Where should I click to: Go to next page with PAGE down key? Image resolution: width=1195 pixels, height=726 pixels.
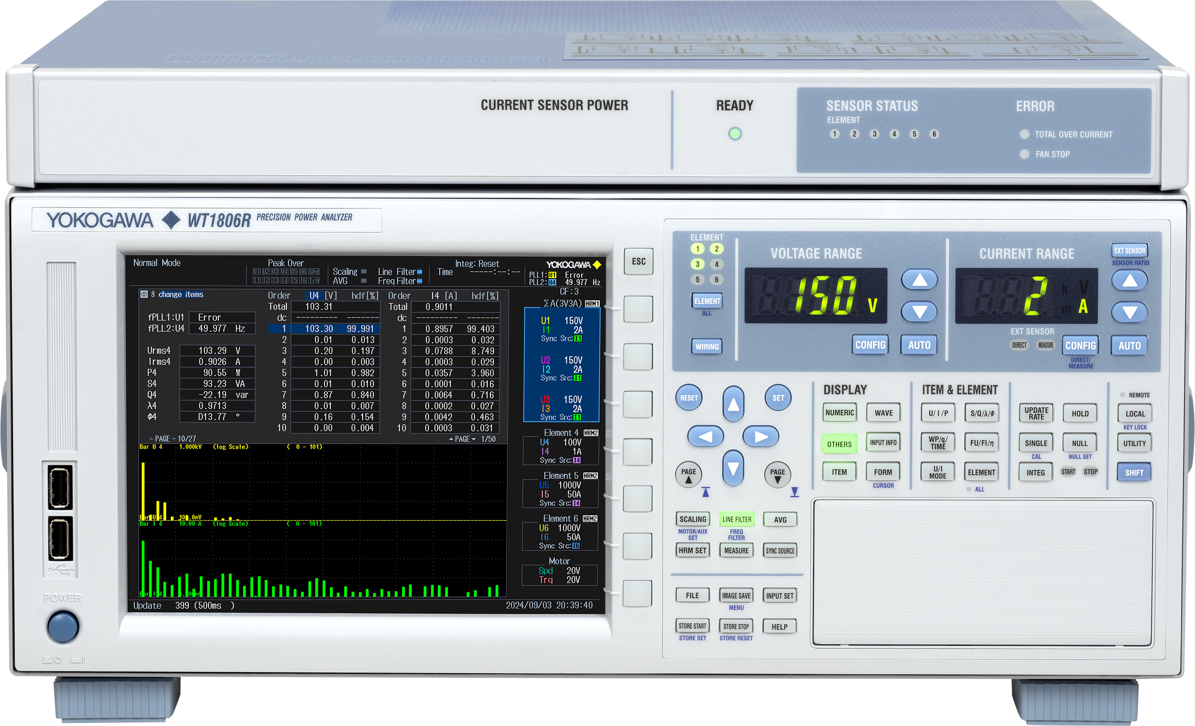778,475
